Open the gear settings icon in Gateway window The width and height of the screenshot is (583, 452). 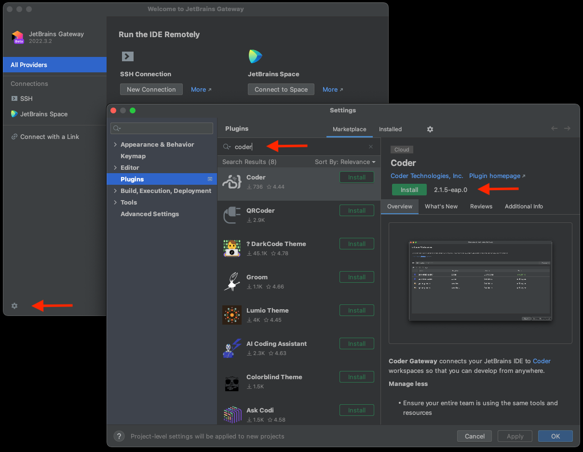point(14,306)
